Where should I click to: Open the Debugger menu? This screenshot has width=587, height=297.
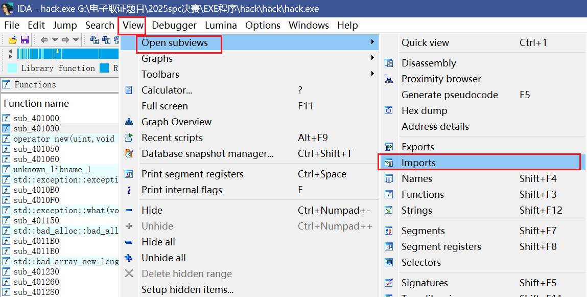[x=174, y=25]
